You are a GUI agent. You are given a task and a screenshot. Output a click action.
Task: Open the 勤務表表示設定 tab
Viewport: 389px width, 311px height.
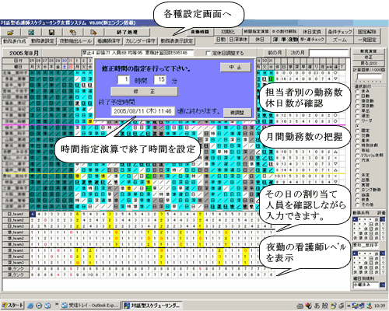pos(177,41)
